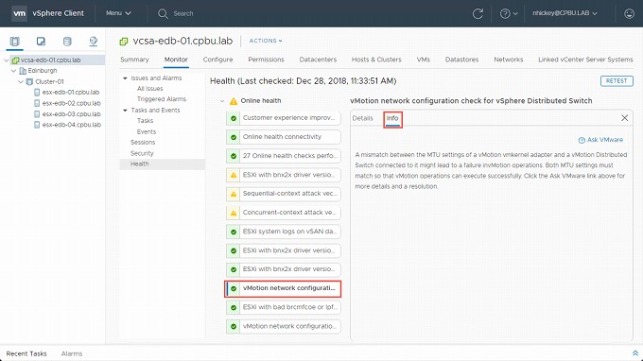Switch to the Datastores tab
This screenshot has height=361, width=643.
461,60
